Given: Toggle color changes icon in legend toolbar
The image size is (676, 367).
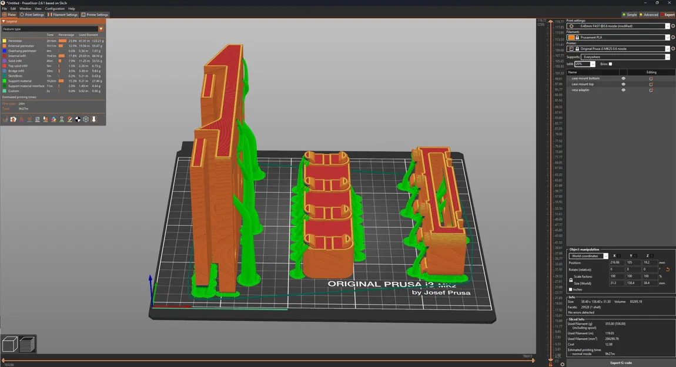Looking at the screenshot, I should point(53,119).
